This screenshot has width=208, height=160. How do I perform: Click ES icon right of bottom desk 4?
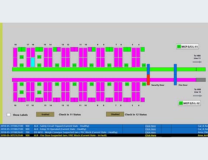144,84
